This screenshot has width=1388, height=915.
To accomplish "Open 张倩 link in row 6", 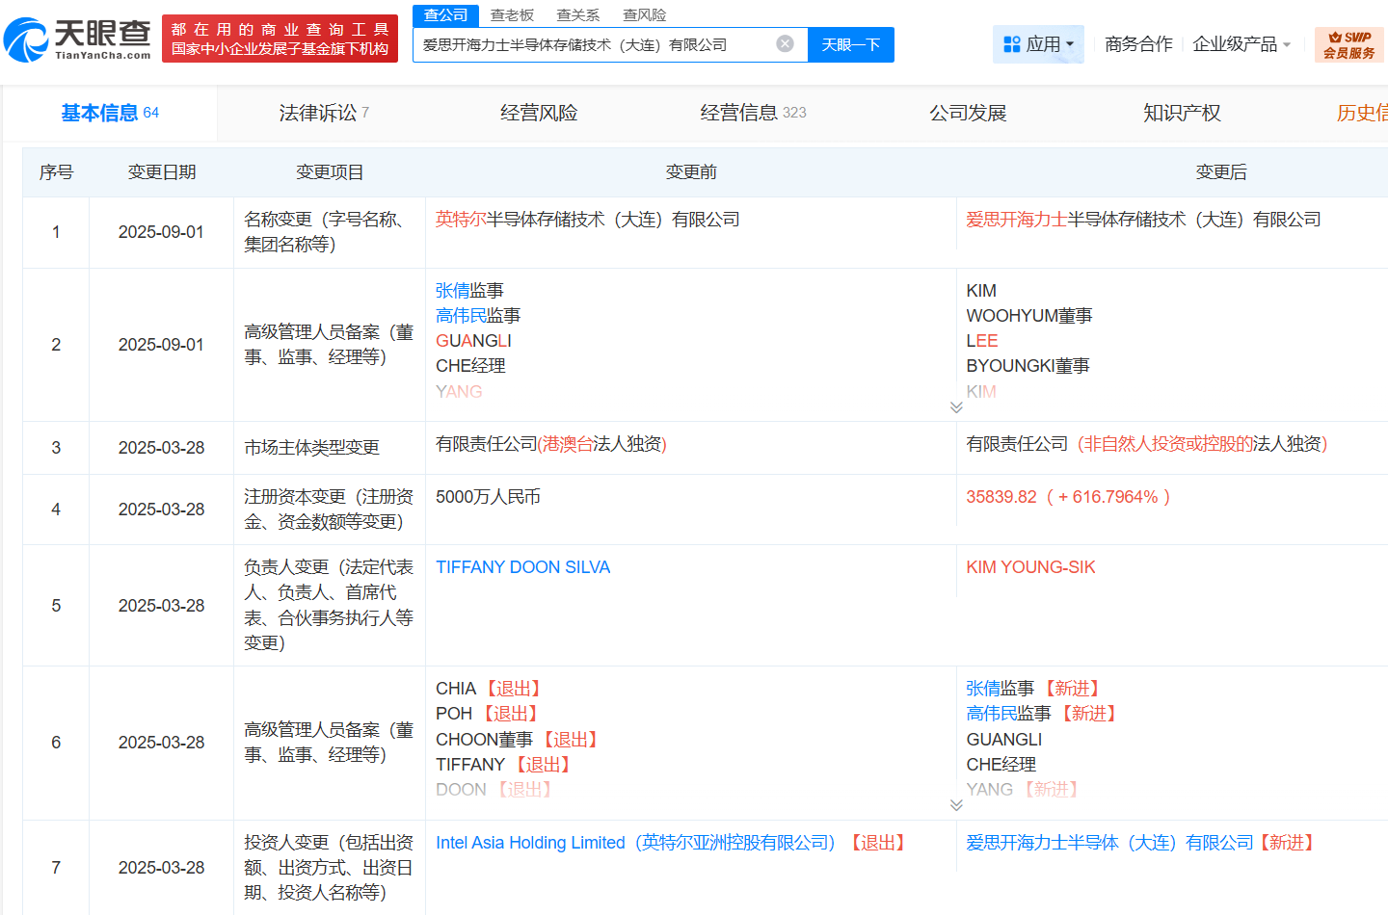I will (983, 688).
